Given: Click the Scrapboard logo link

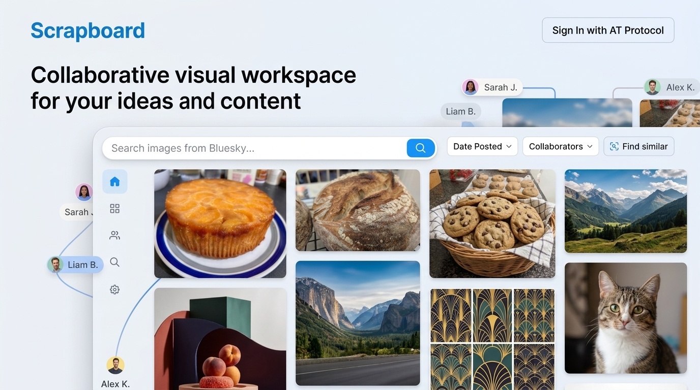Looking at the screenshot, I should pyautogui.click(x=87, y=30).
